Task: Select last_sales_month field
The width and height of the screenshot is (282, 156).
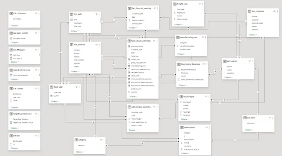Action: [19, 38]
